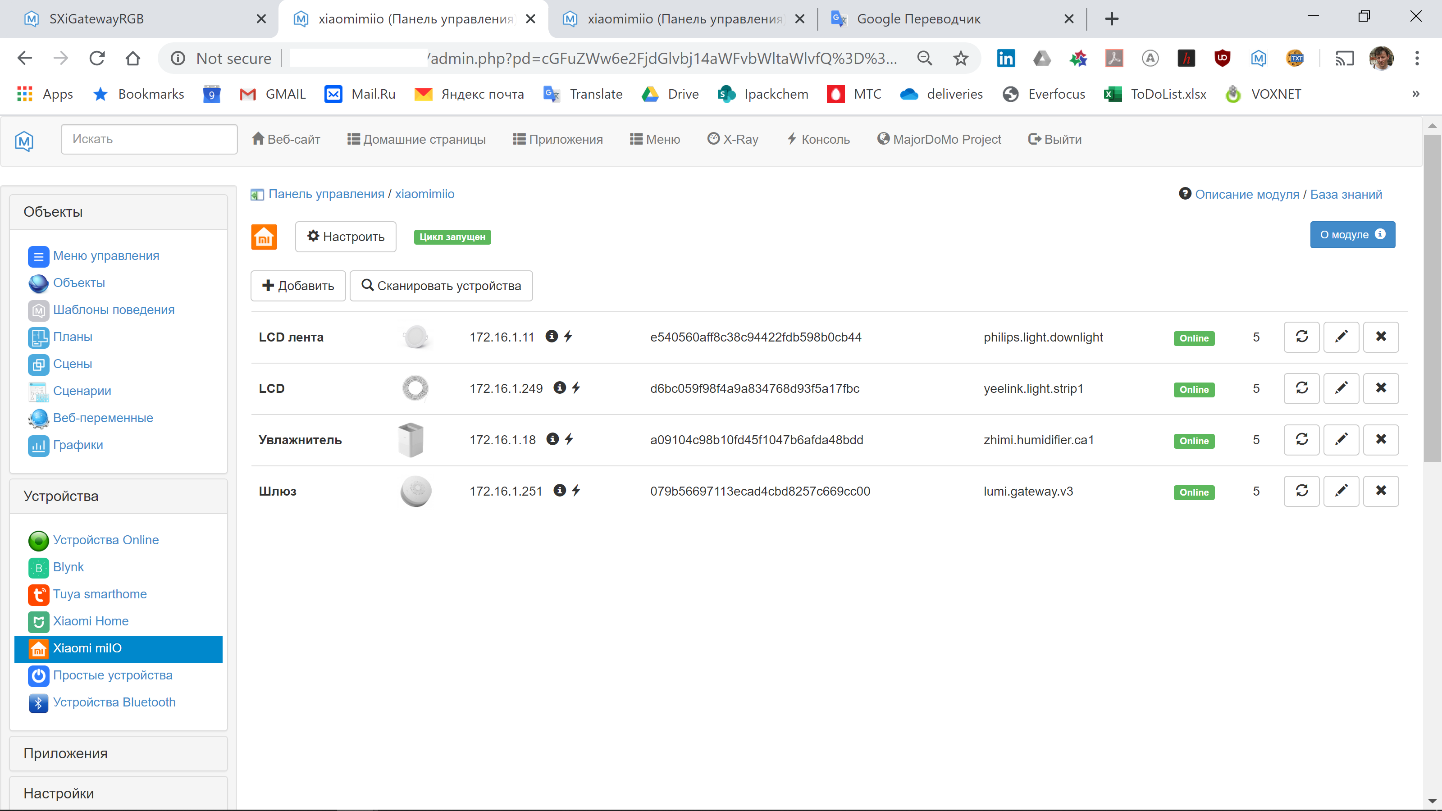Viewport: 1442px width, 811px height.
Task: Click the Online badge for philips.light.downlight
Action: [1194, 338]
